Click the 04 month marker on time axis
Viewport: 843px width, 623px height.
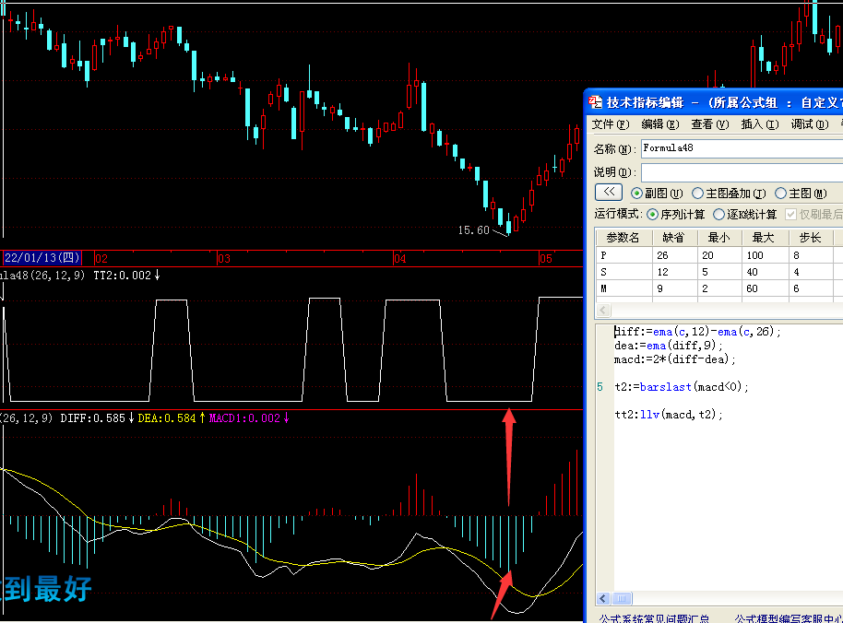pyautogui.click(x=399, y=259)
